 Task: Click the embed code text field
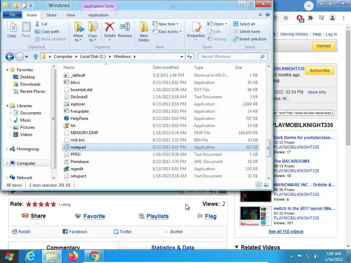coord(304,113)
